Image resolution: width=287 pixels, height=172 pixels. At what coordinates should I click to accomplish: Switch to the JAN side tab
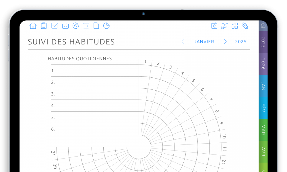click(x=263, y=86)
